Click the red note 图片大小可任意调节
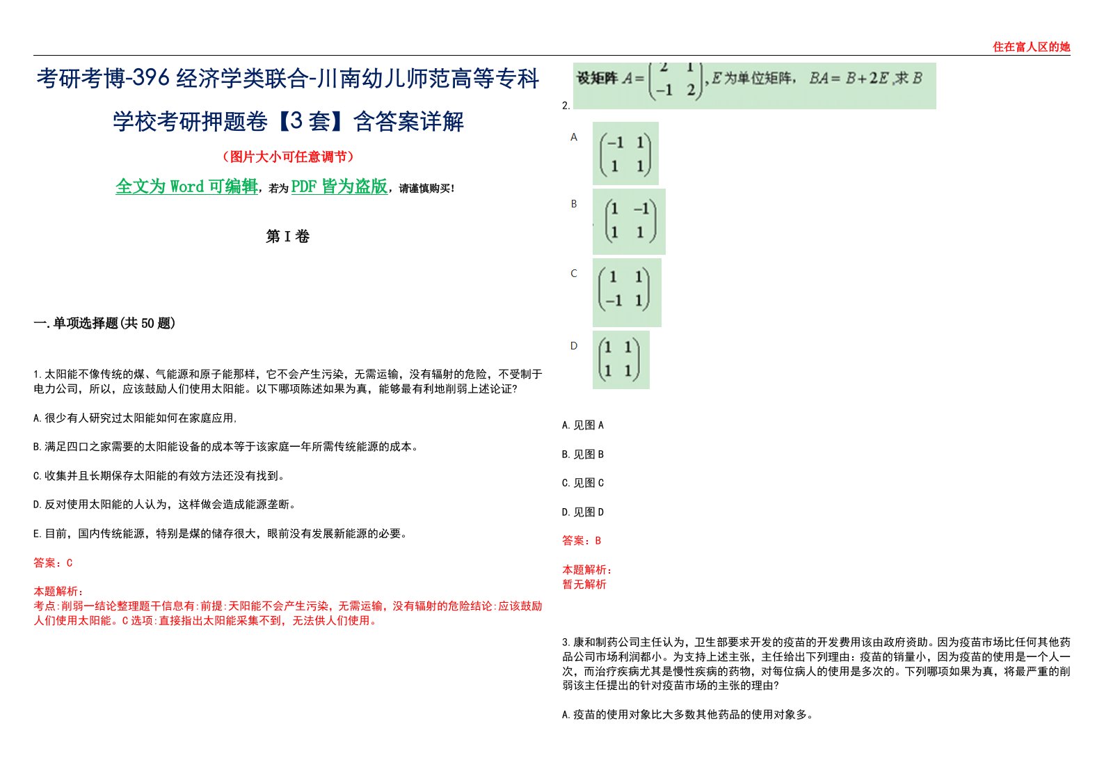Image resolution: width=1104 pixels, height=781 pixels. coord(288,157)
